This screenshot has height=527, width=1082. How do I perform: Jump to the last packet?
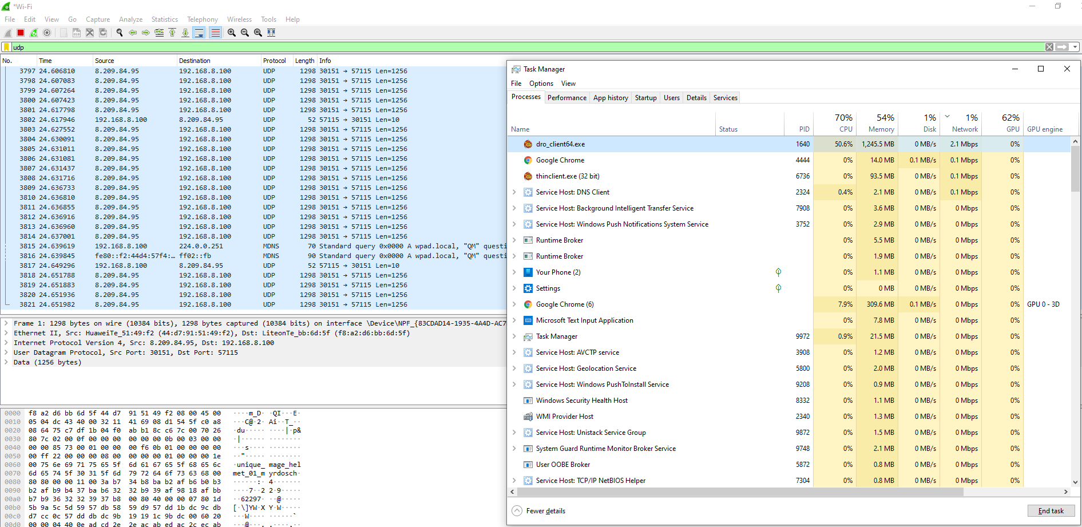pyautogui.click(x=185, y=33)
